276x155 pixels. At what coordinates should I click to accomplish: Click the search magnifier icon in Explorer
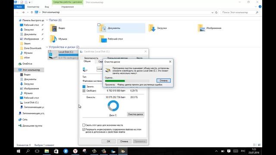(x=257, y=12)
